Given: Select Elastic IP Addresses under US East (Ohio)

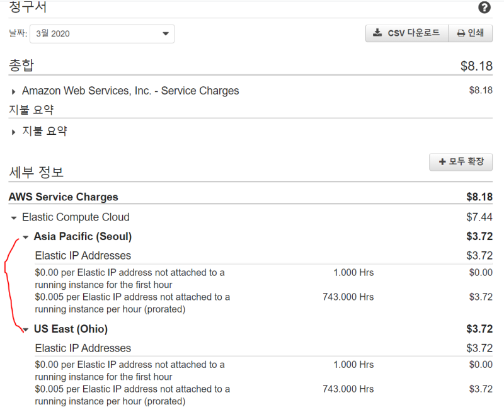Looking at the screenshot, I should coord(83,348).
